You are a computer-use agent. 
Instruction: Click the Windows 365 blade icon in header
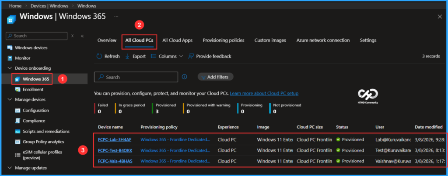pyautogui.click(x=11, y=18)
